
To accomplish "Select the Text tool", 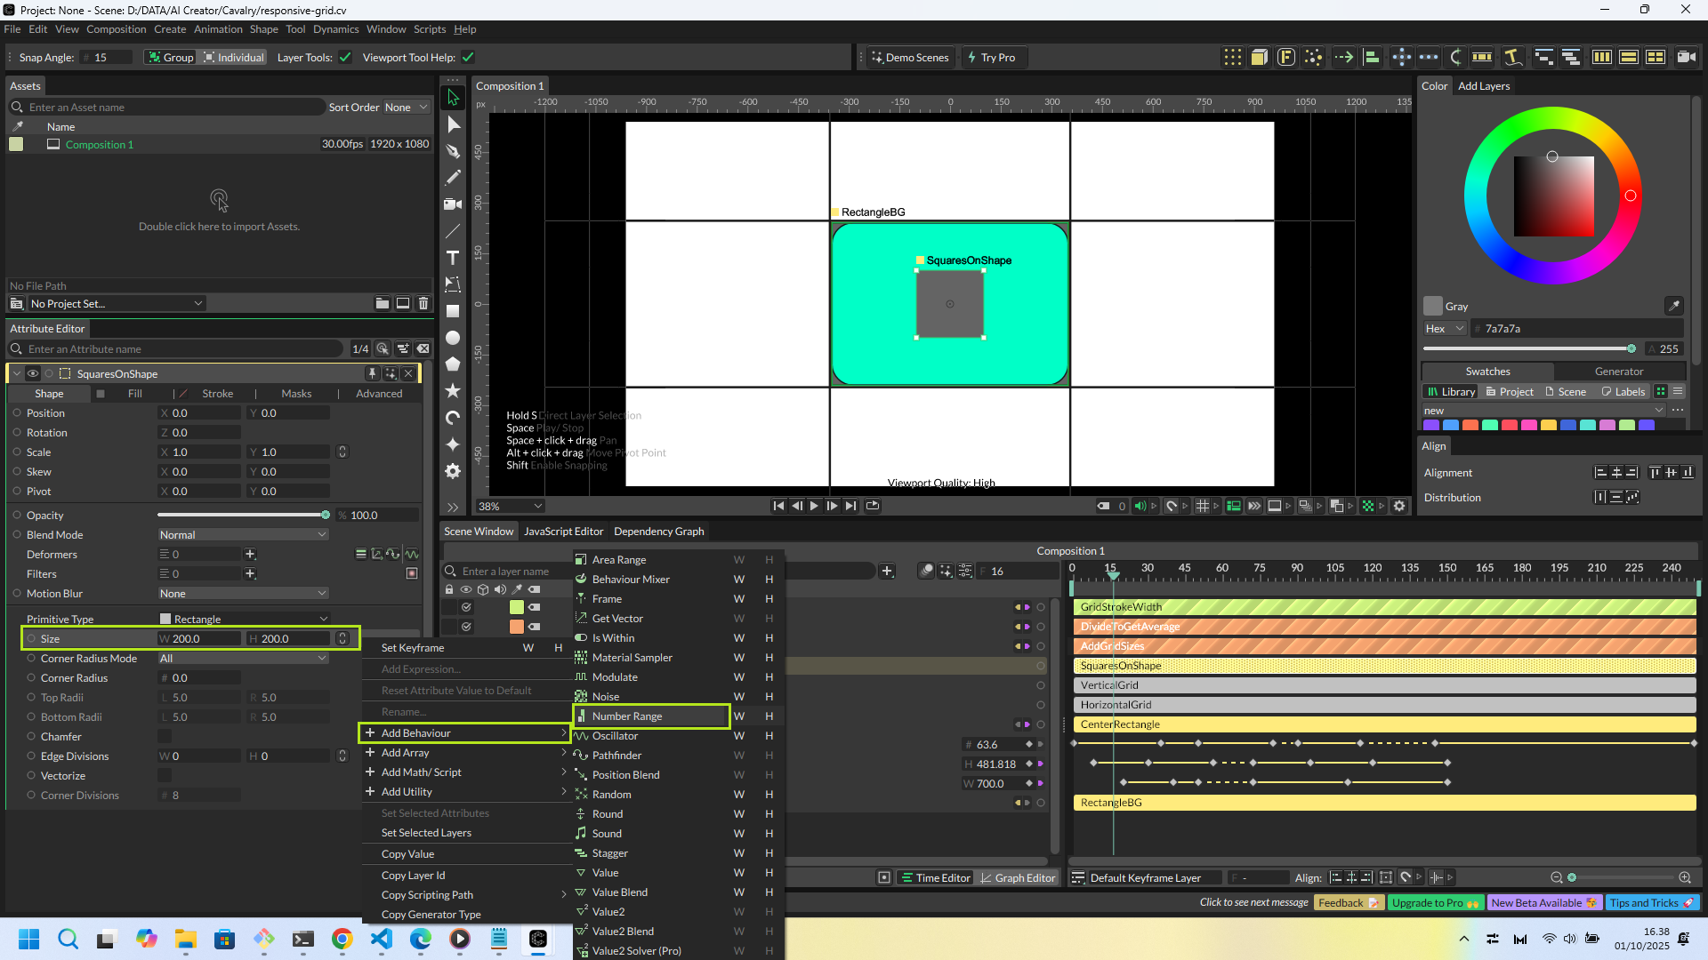I will (453, 258).
